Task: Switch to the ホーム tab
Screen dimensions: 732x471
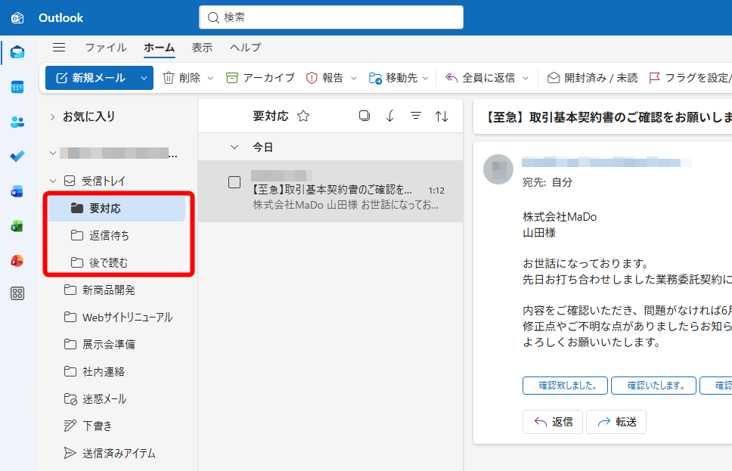Action: tap(160, 47)
